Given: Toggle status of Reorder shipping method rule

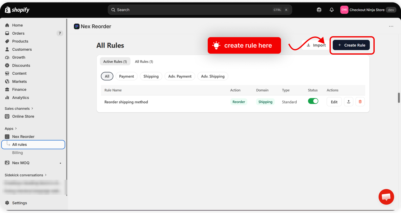Looking at the screenshot, I should coord(313,101).
